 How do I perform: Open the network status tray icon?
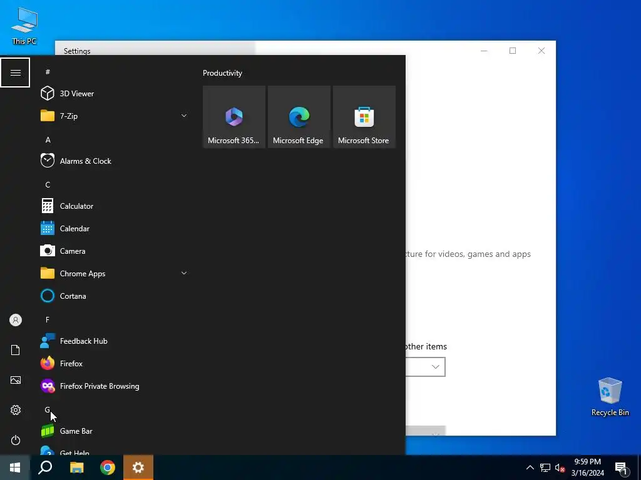pyautogui.click(x=545, y=467)
